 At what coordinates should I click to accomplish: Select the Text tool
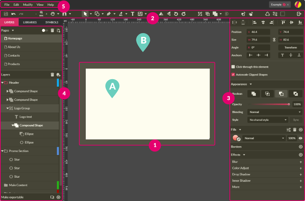pos(133,14)
